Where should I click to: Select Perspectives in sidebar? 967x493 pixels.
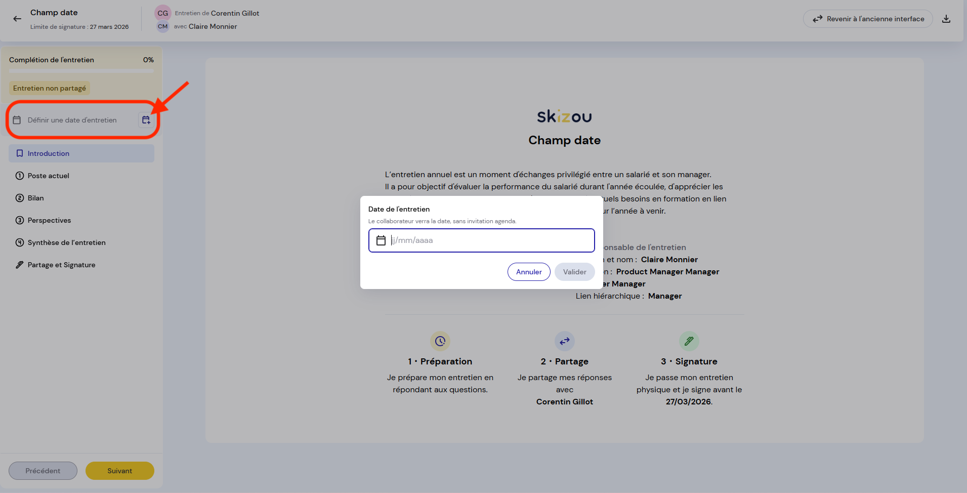click(x=49, y=220)
